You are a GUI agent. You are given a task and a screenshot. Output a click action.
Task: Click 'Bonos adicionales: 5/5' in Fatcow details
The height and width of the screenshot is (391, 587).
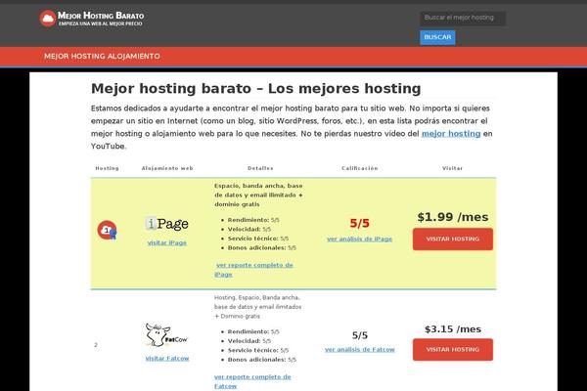261,360
